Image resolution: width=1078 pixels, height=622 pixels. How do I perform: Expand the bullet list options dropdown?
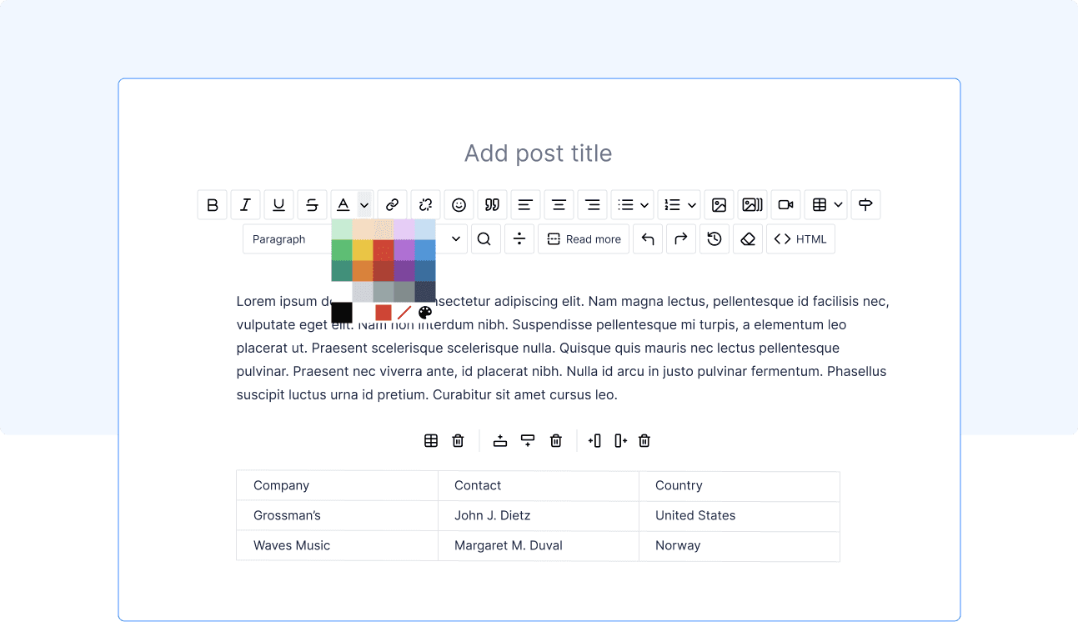643,204
